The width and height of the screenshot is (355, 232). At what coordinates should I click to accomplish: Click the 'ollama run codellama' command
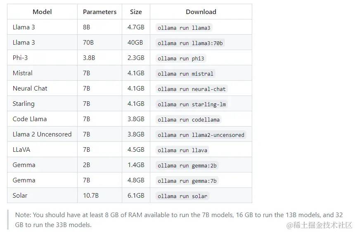(x=189, y=120)
